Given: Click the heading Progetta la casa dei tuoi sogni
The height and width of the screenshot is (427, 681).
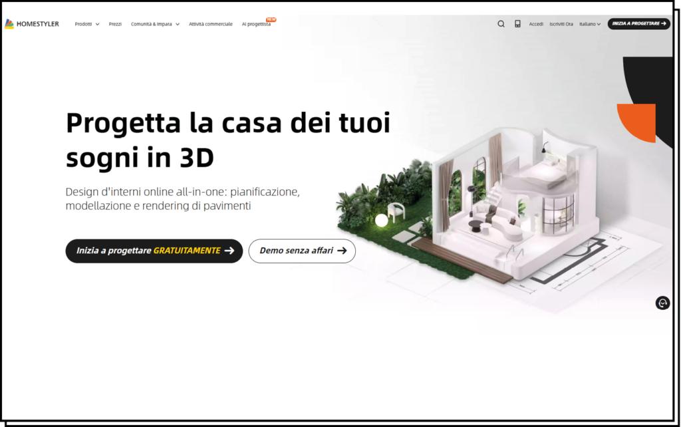Looking at the screenshot, I should 227,140.
